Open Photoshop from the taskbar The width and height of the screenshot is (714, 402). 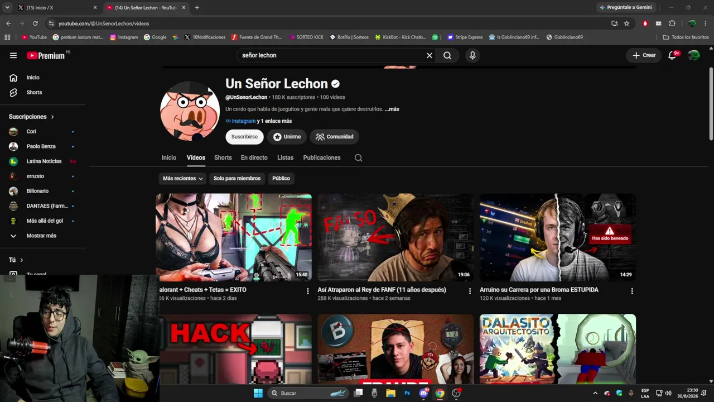[407, 393]
